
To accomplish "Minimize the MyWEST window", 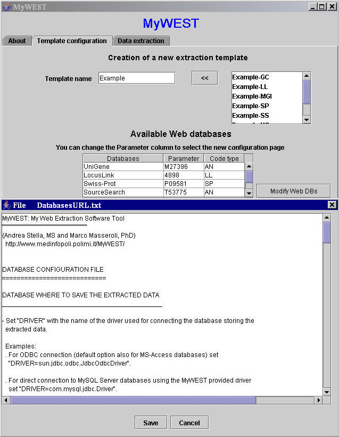I will point(313,7).
